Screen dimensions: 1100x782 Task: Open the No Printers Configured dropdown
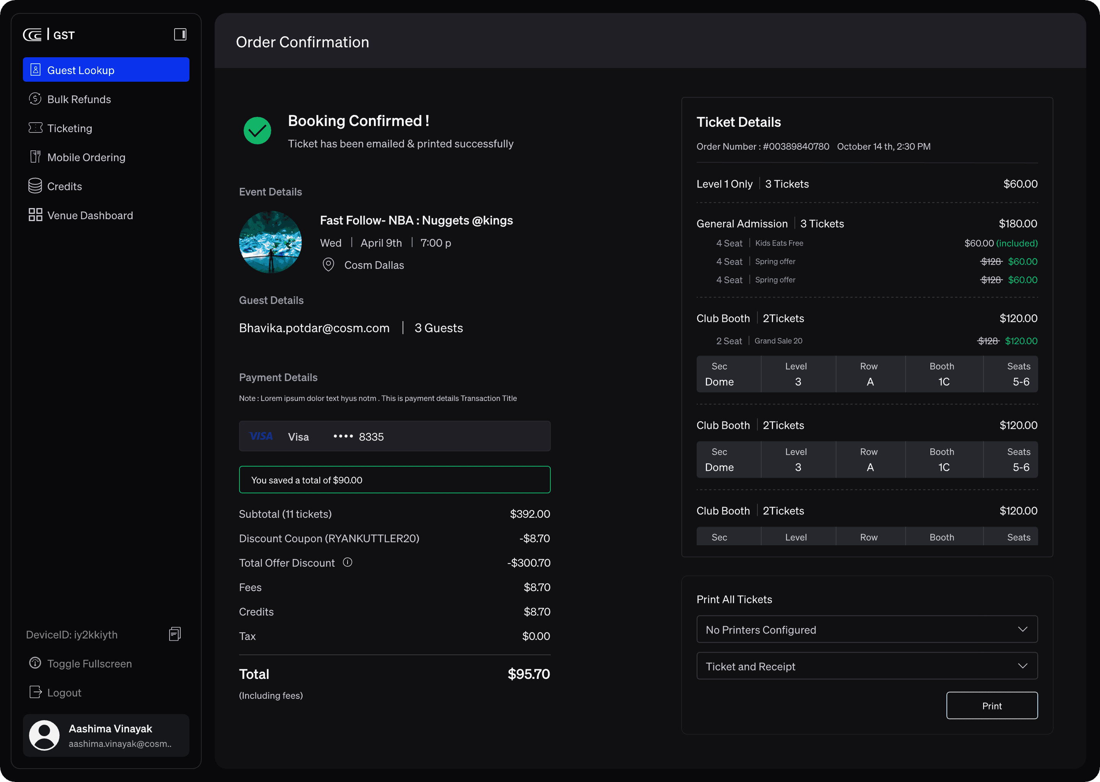click(x=867, y=629)
